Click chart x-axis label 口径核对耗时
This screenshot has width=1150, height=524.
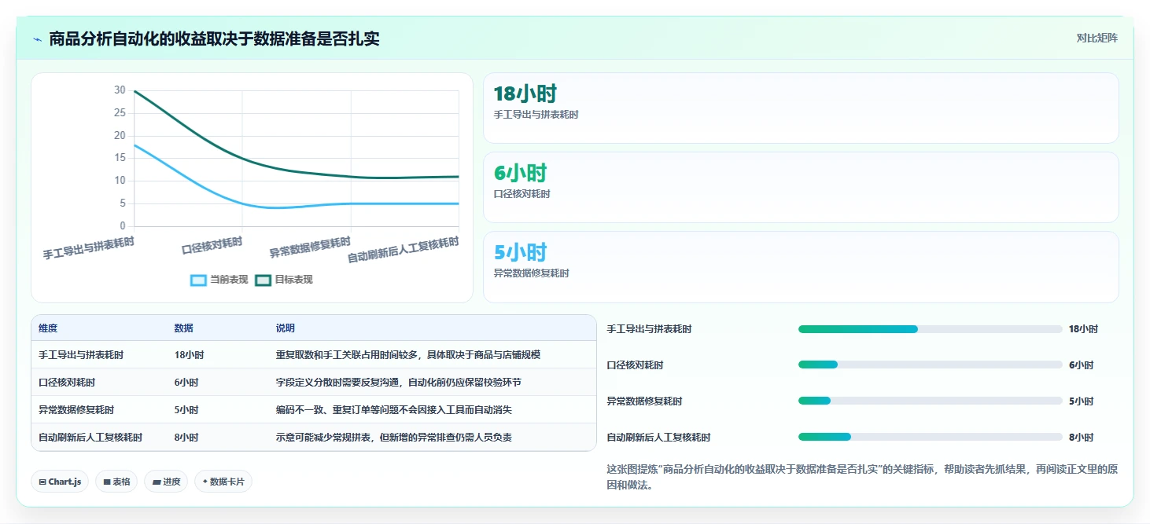tap(212, 245)
